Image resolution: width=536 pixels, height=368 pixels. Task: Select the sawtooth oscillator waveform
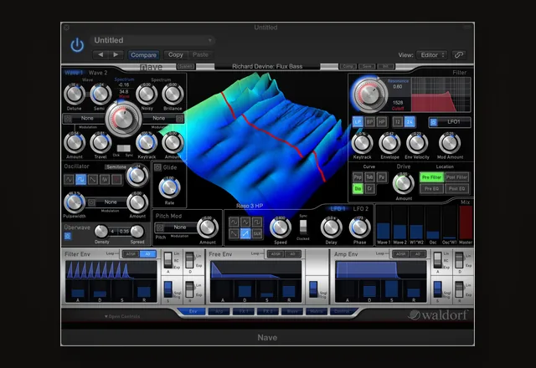click(93, 179)
